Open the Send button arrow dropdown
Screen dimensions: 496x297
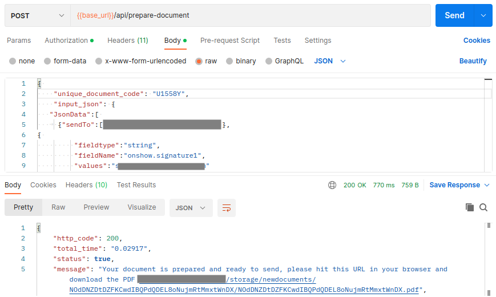pos(483,15)
